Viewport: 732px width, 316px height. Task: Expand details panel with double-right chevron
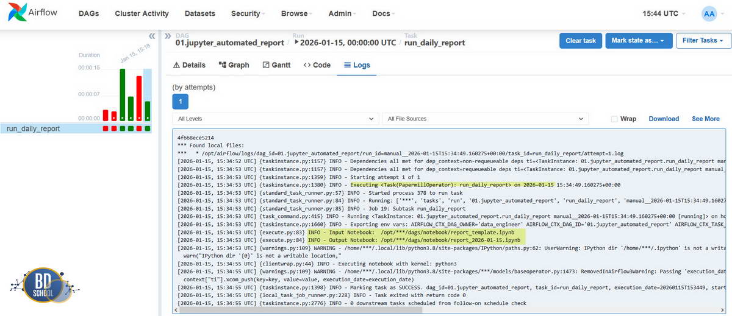pos(168,36)
